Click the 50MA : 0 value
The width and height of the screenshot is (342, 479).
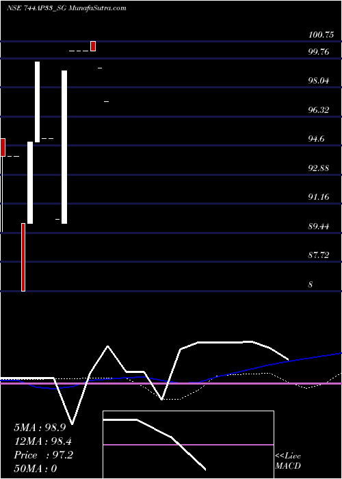36,469
